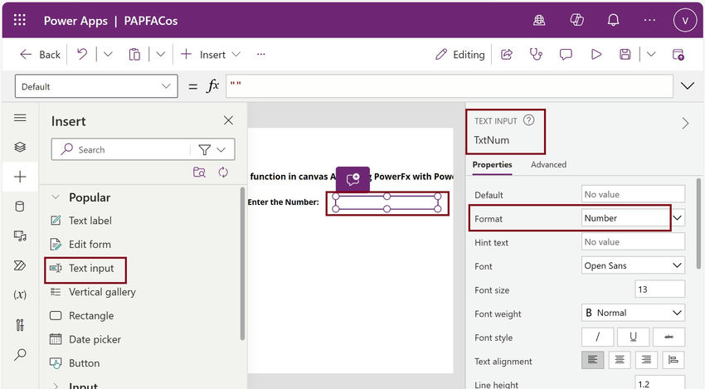Collapse the Popular section

point(56,197)
